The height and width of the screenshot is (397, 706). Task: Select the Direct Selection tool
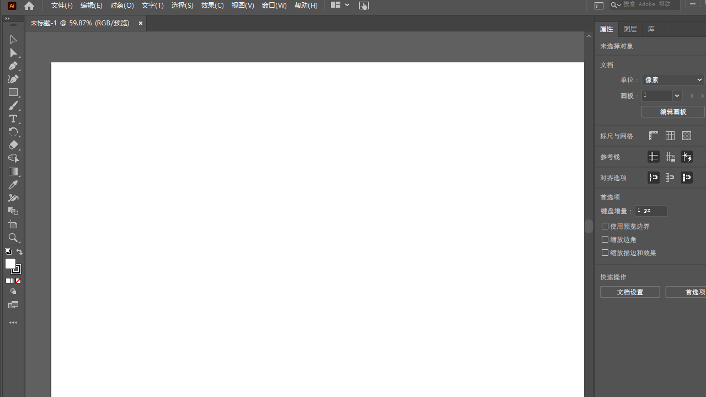tap(13, 52)
